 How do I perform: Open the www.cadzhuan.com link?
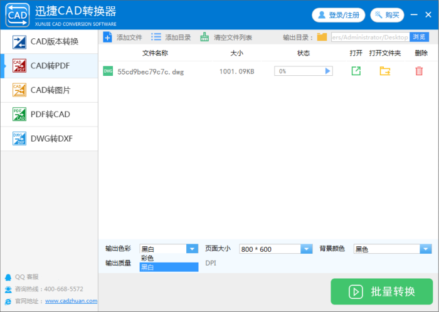point(71,301)
